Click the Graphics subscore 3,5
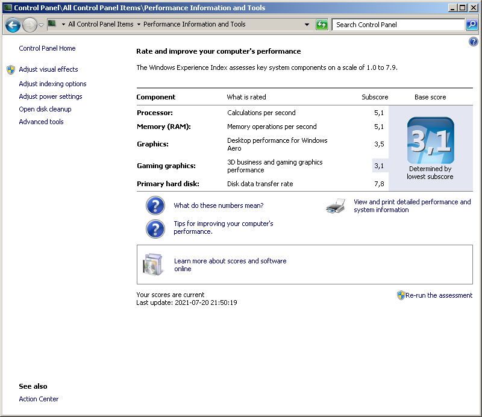This screenshot has width=482, height=417. coord(379,144)
